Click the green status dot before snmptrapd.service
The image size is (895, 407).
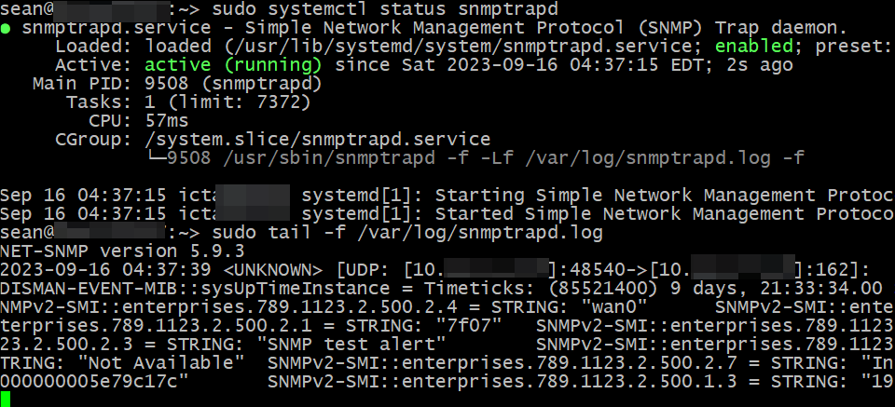(6, 29)
